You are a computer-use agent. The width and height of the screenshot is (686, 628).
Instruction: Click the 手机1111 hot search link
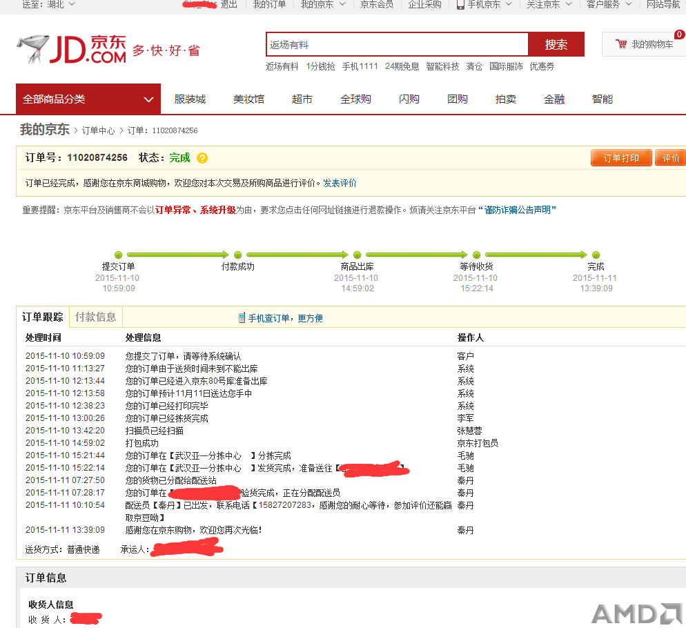360,66
